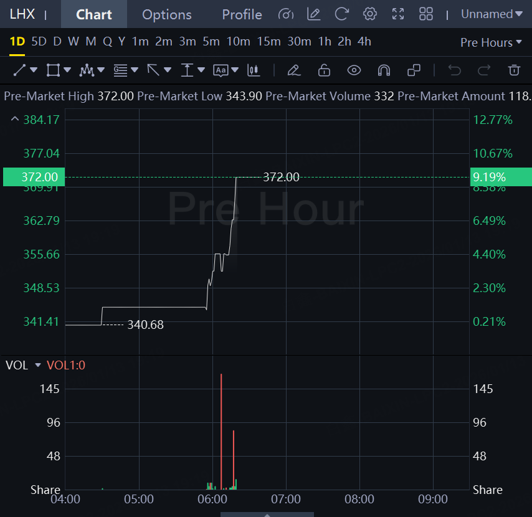Toggle the magnet snap mode
Viewport: 532px width, 517px height.
tap(384, 70)
